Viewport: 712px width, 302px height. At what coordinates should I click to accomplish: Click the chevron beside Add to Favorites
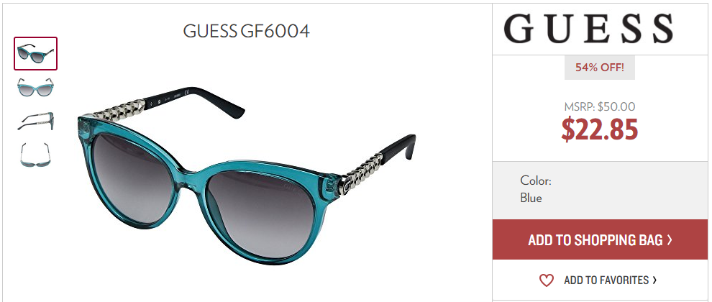654,280
